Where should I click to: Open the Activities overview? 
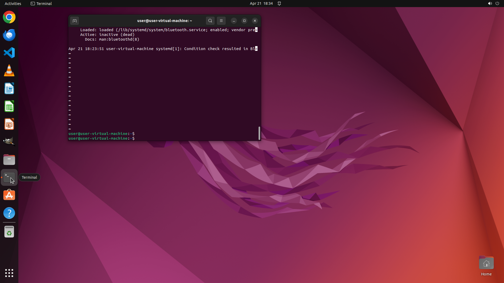tap(13, 3)
